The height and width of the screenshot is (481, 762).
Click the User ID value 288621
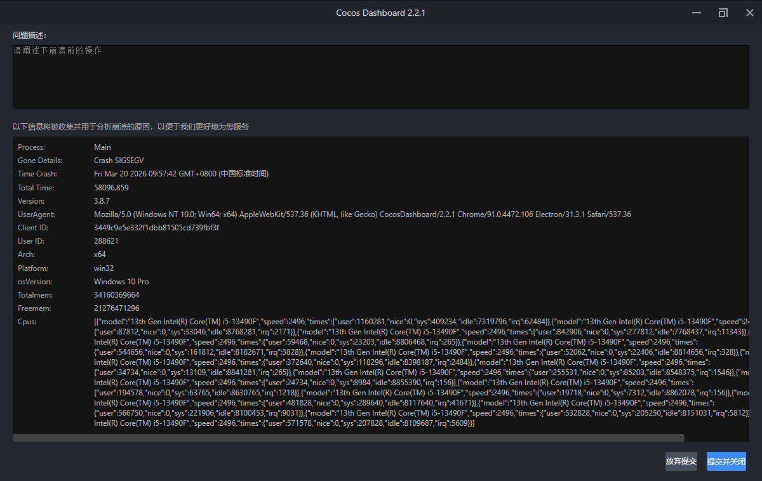(106, 241)
